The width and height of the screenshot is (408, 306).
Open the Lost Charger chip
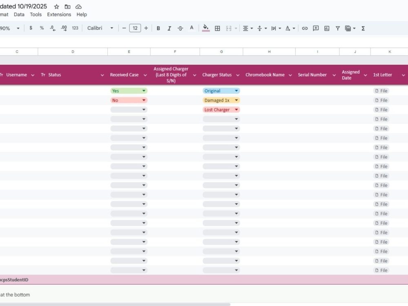(221, 109)
